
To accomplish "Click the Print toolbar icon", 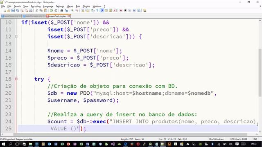I will point(31,11).
